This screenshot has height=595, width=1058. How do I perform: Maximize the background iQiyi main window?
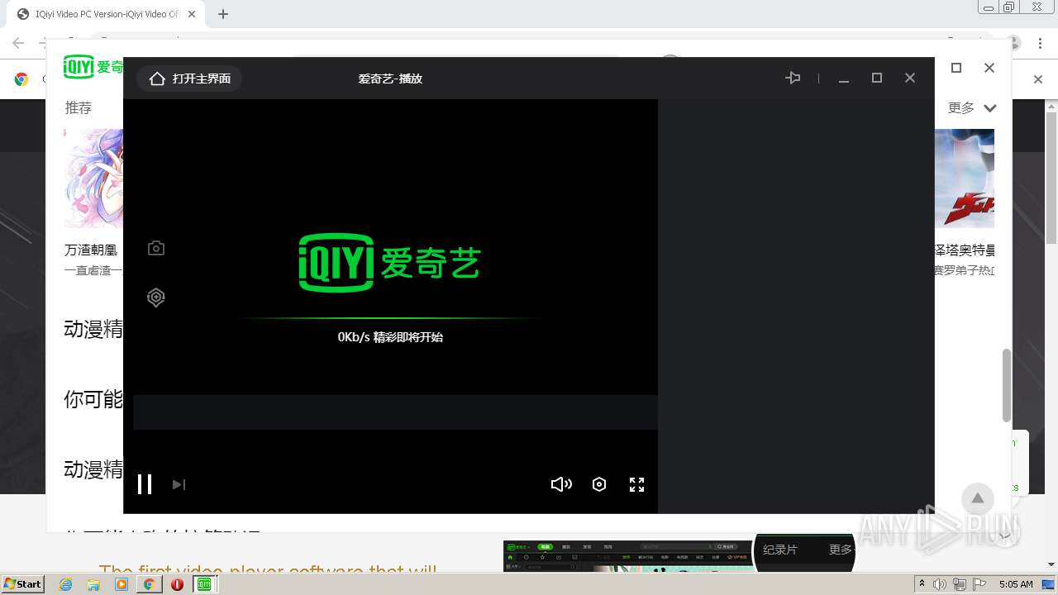pos(956,68)
